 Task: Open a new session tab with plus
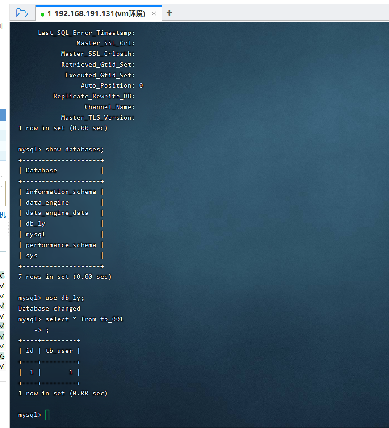click(x=169, y=13)
